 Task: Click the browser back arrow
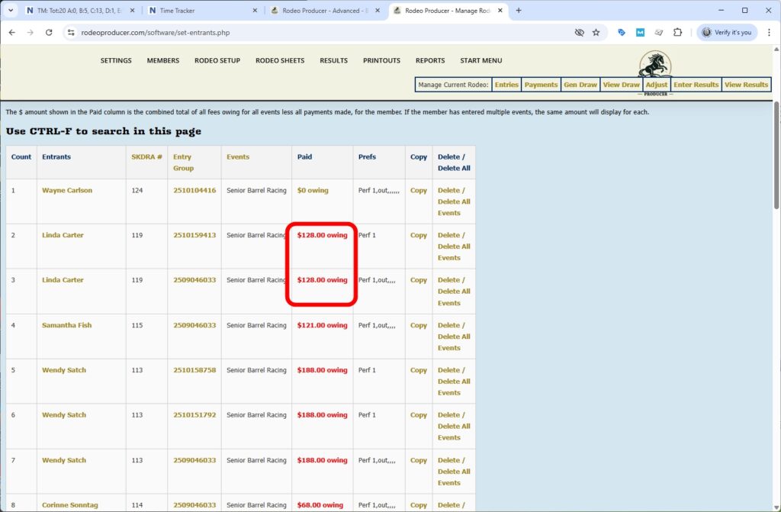pyautogui.click(x=11, y=33)
